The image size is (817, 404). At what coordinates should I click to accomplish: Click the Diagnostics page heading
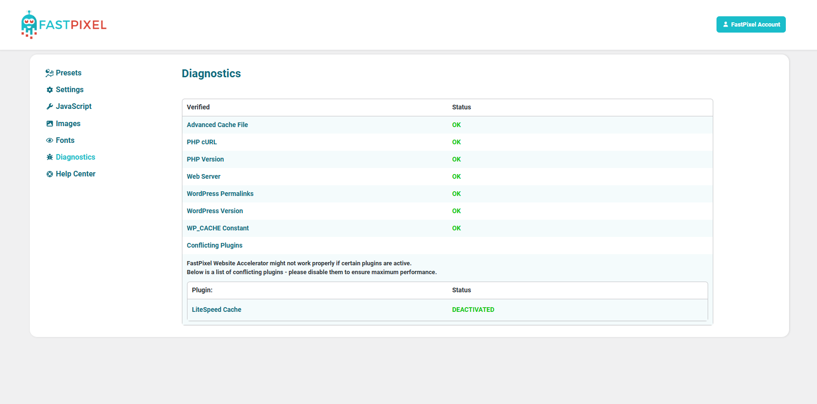[211, 74]
